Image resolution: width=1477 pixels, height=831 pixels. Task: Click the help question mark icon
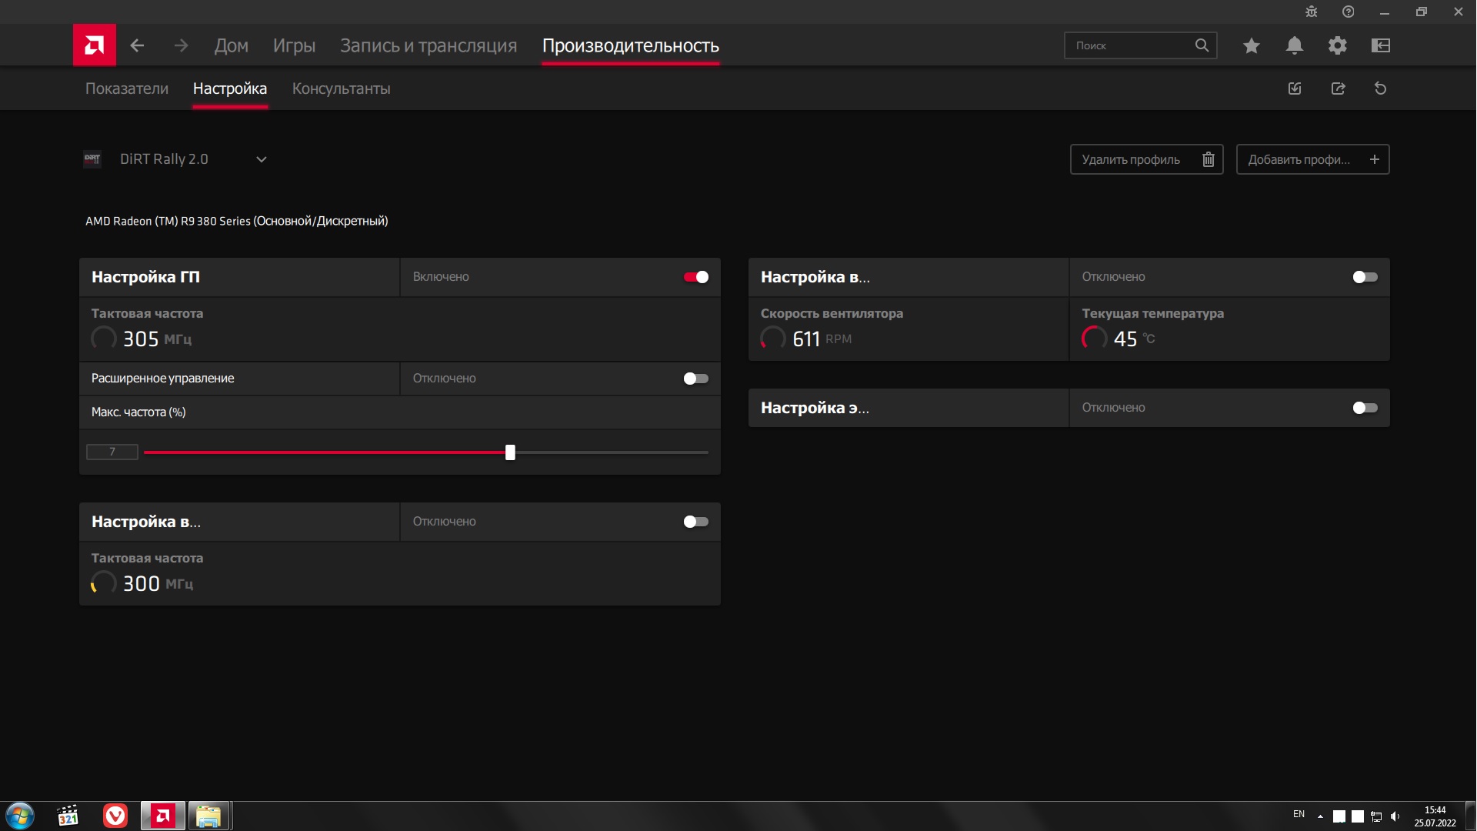1349,12
